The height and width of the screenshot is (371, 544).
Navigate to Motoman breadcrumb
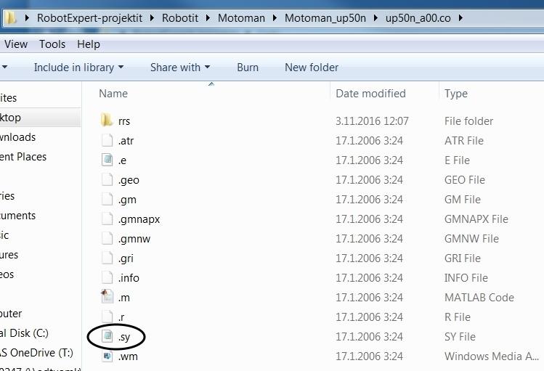241,17
